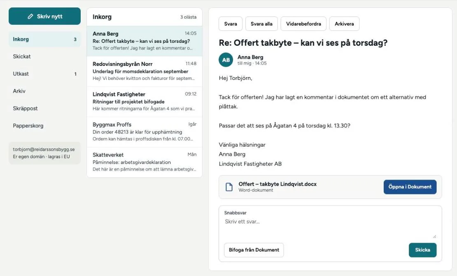Select the Anna Berg email in the list
This screenshot has height=276, width=457.
coord(145,41)
